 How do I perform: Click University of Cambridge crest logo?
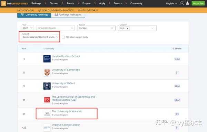tap(47, 73)
